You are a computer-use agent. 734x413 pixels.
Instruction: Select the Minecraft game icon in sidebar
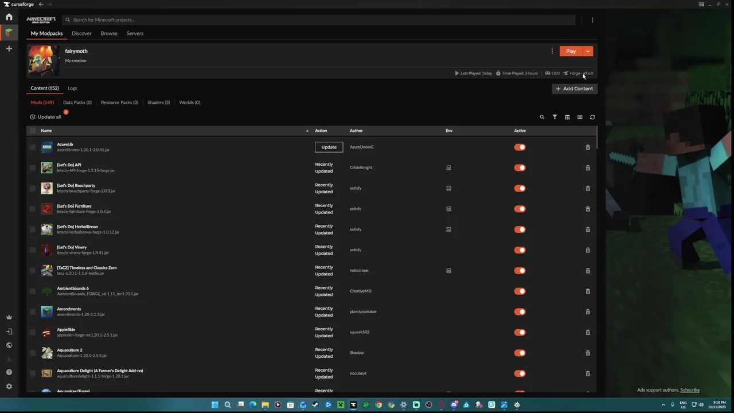[x=9, y=33]
